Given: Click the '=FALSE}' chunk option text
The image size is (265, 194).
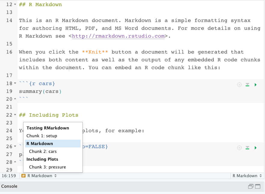Looking at the screenshot, I should point(97,147).
